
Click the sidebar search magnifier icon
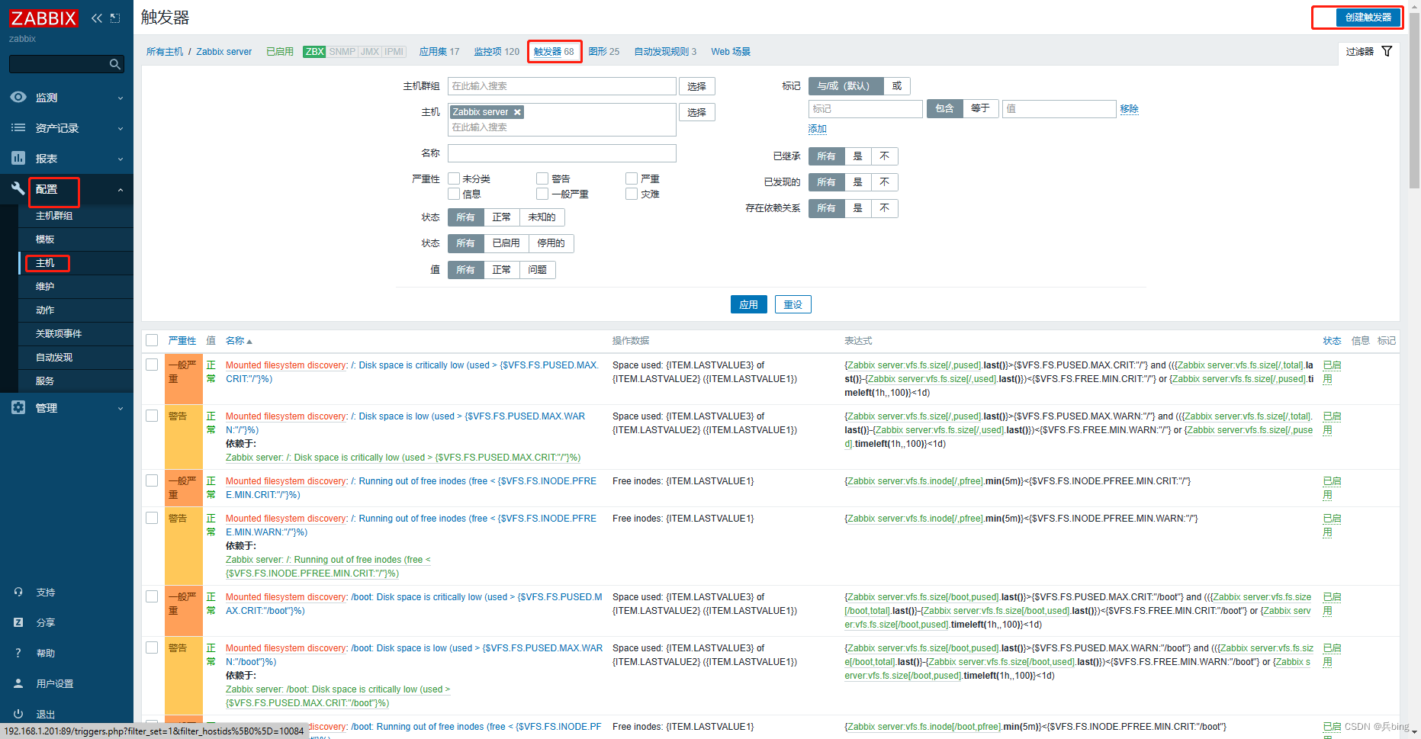click(115, 64)
